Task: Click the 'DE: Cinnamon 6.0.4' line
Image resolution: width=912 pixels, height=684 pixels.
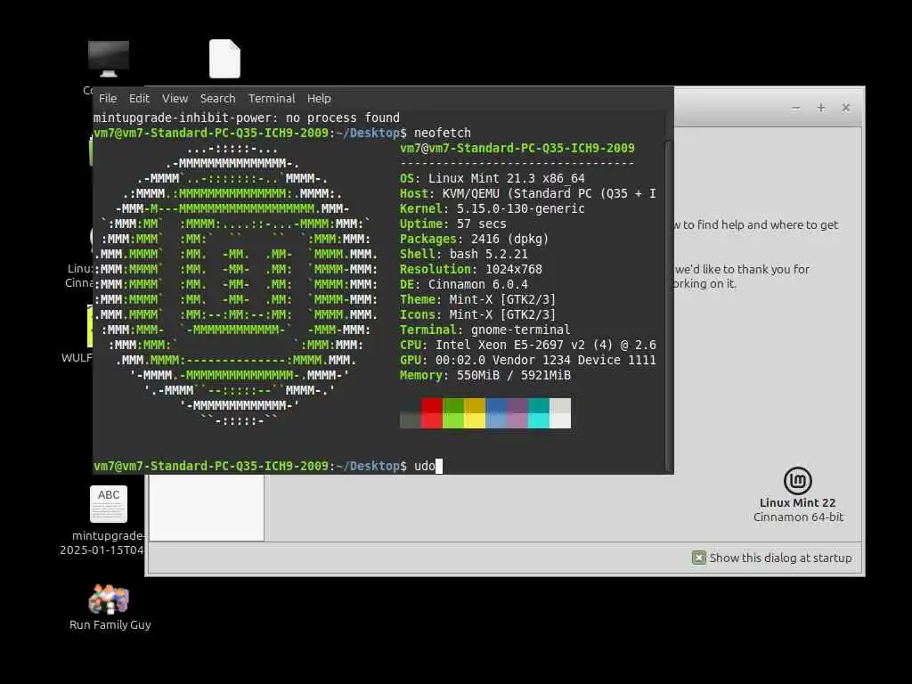Action: (463, 284)
